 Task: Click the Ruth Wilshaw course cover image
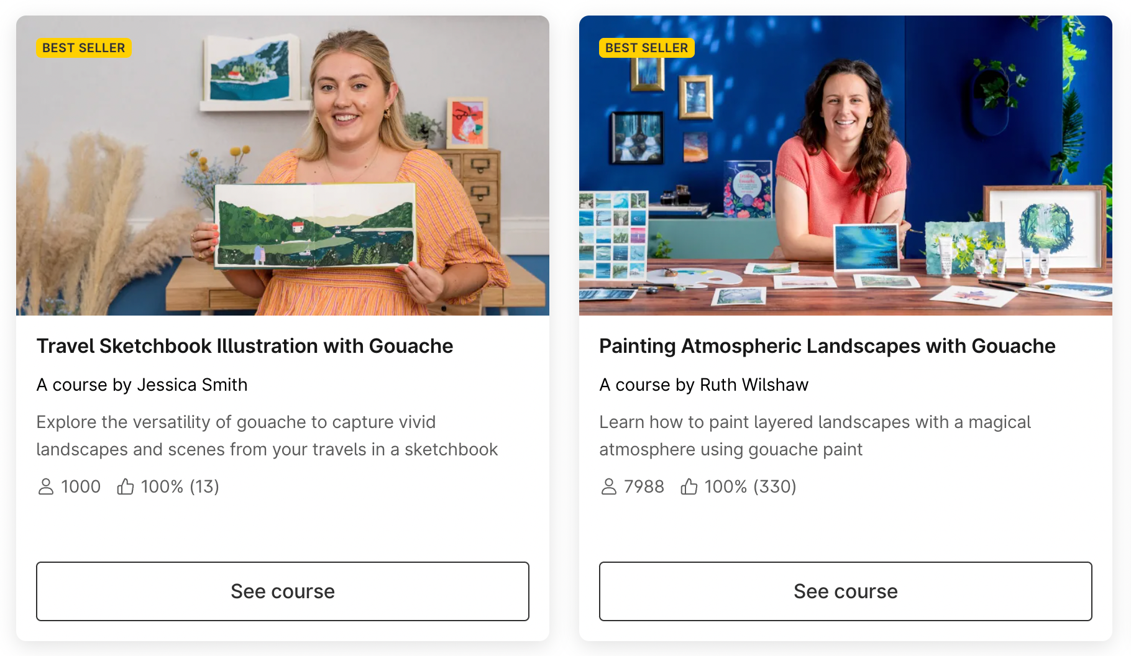[x=846, y=165]
